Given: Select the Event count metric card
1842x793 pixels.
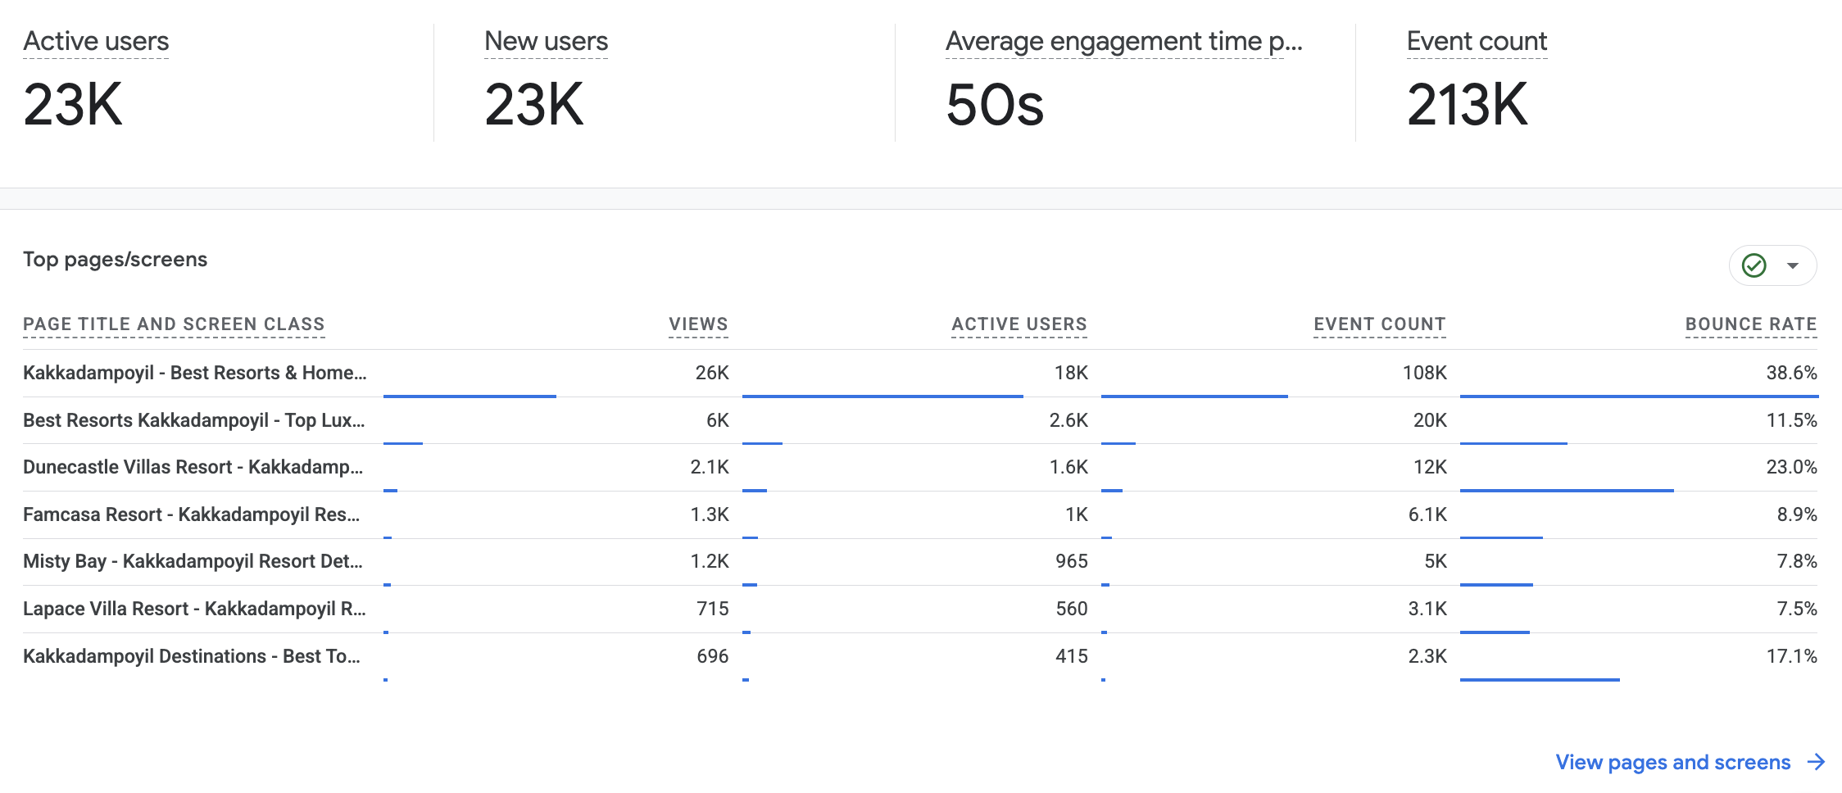Looking at the screenshot, I should tap(1598, 82).
